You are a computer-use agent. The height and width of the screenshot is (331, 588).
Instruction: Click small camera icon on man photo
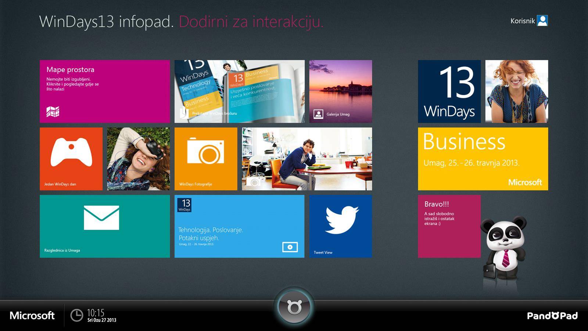pyautogui.click(x=254, y=182)
